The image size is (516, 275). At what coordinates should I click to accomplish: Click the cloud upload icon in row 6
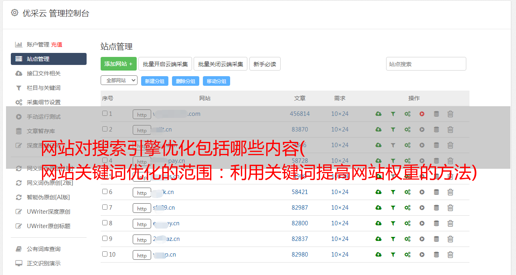(x=378, y=192)
